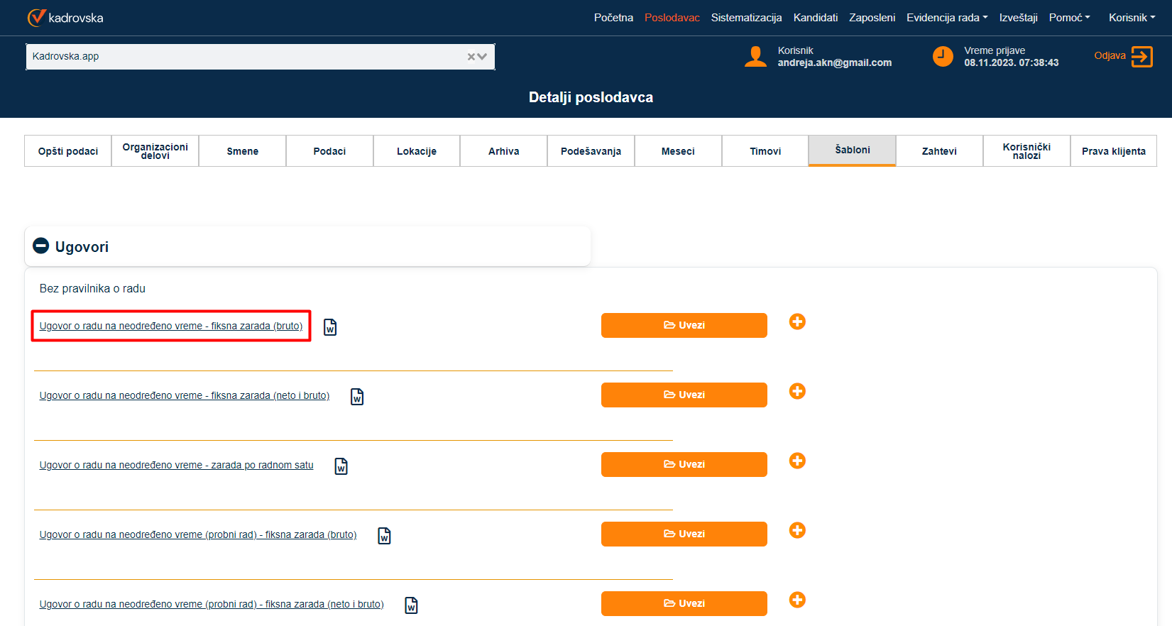Open Word icon beside zarada po radnom satu
The width and height of the screenshot is (1172, 626).
[x=341, y=466]
